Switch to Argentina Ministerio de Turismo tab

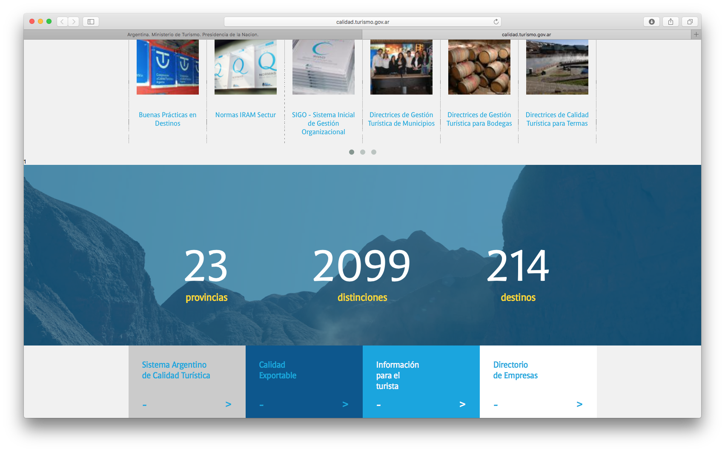[193, 35]
